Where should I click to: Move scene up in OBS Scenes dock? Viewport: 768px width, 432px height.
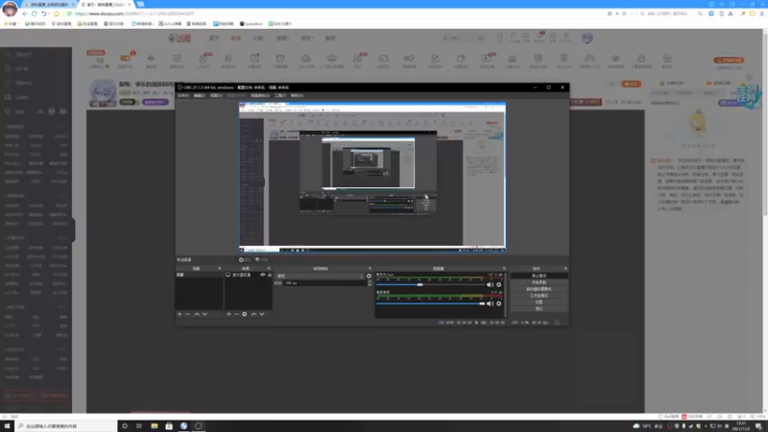pyautogui.click(x=197, y=314)
